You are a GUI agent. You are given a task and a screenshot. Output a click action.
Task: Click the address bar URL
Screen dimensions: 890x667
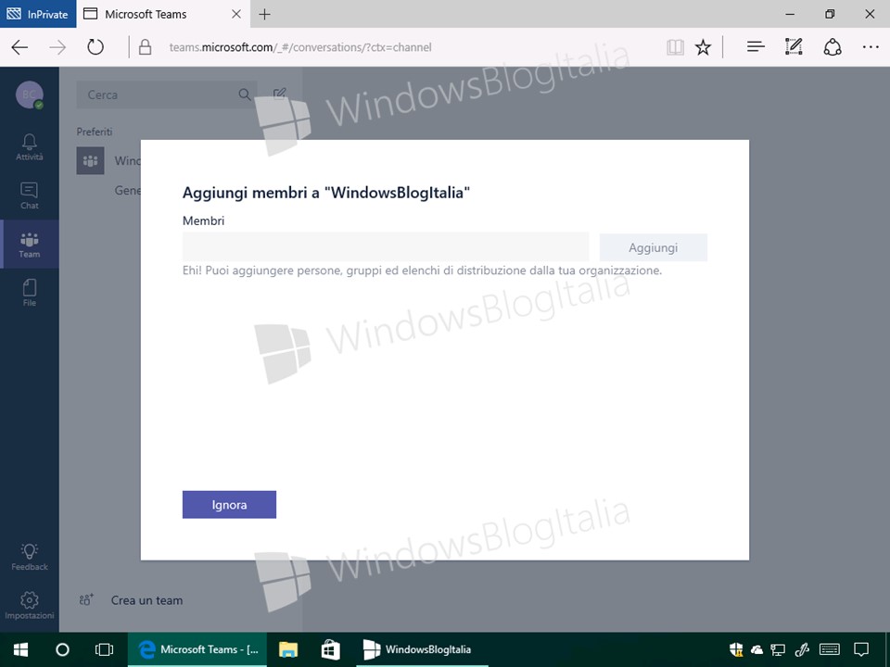click(300, 47)
